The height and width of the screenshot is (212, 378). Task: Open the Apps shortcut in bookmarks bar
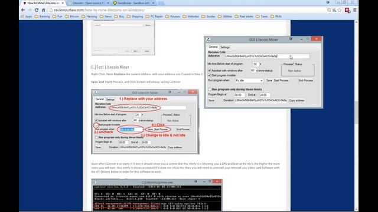[26, 16]
